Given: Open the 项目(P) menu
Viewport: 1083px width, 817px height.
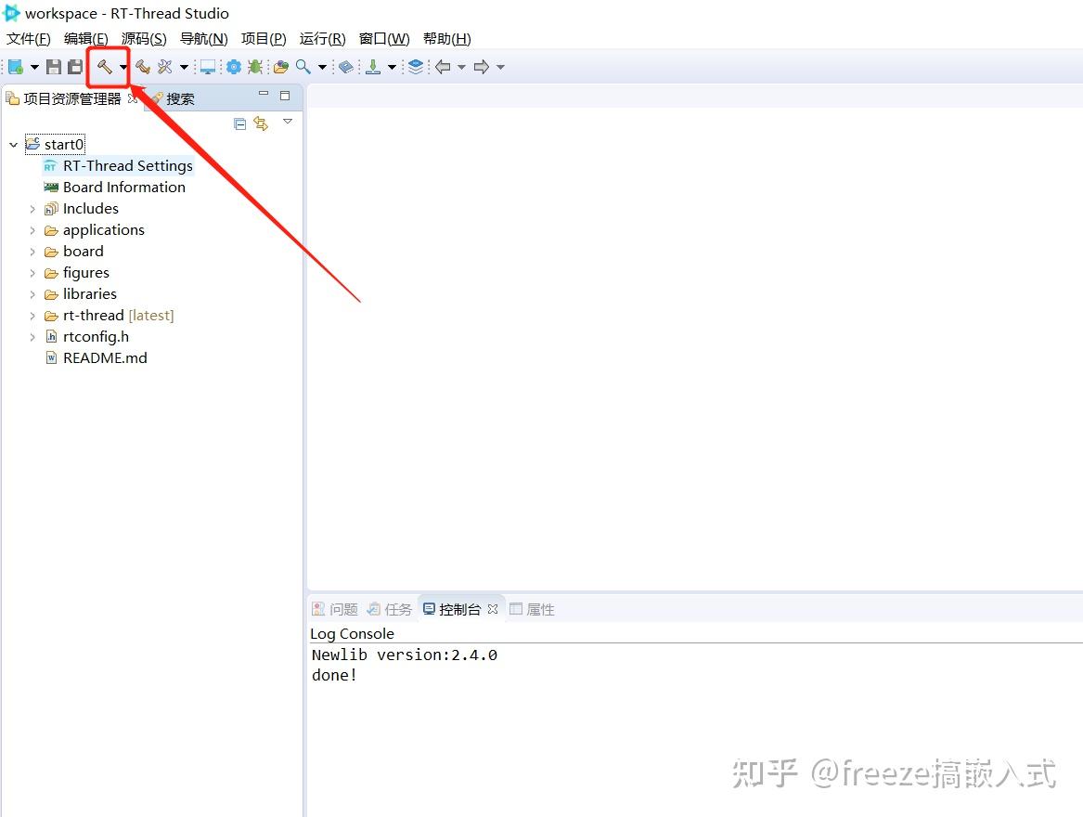Looking at the screenshot, I should point(263,38).
